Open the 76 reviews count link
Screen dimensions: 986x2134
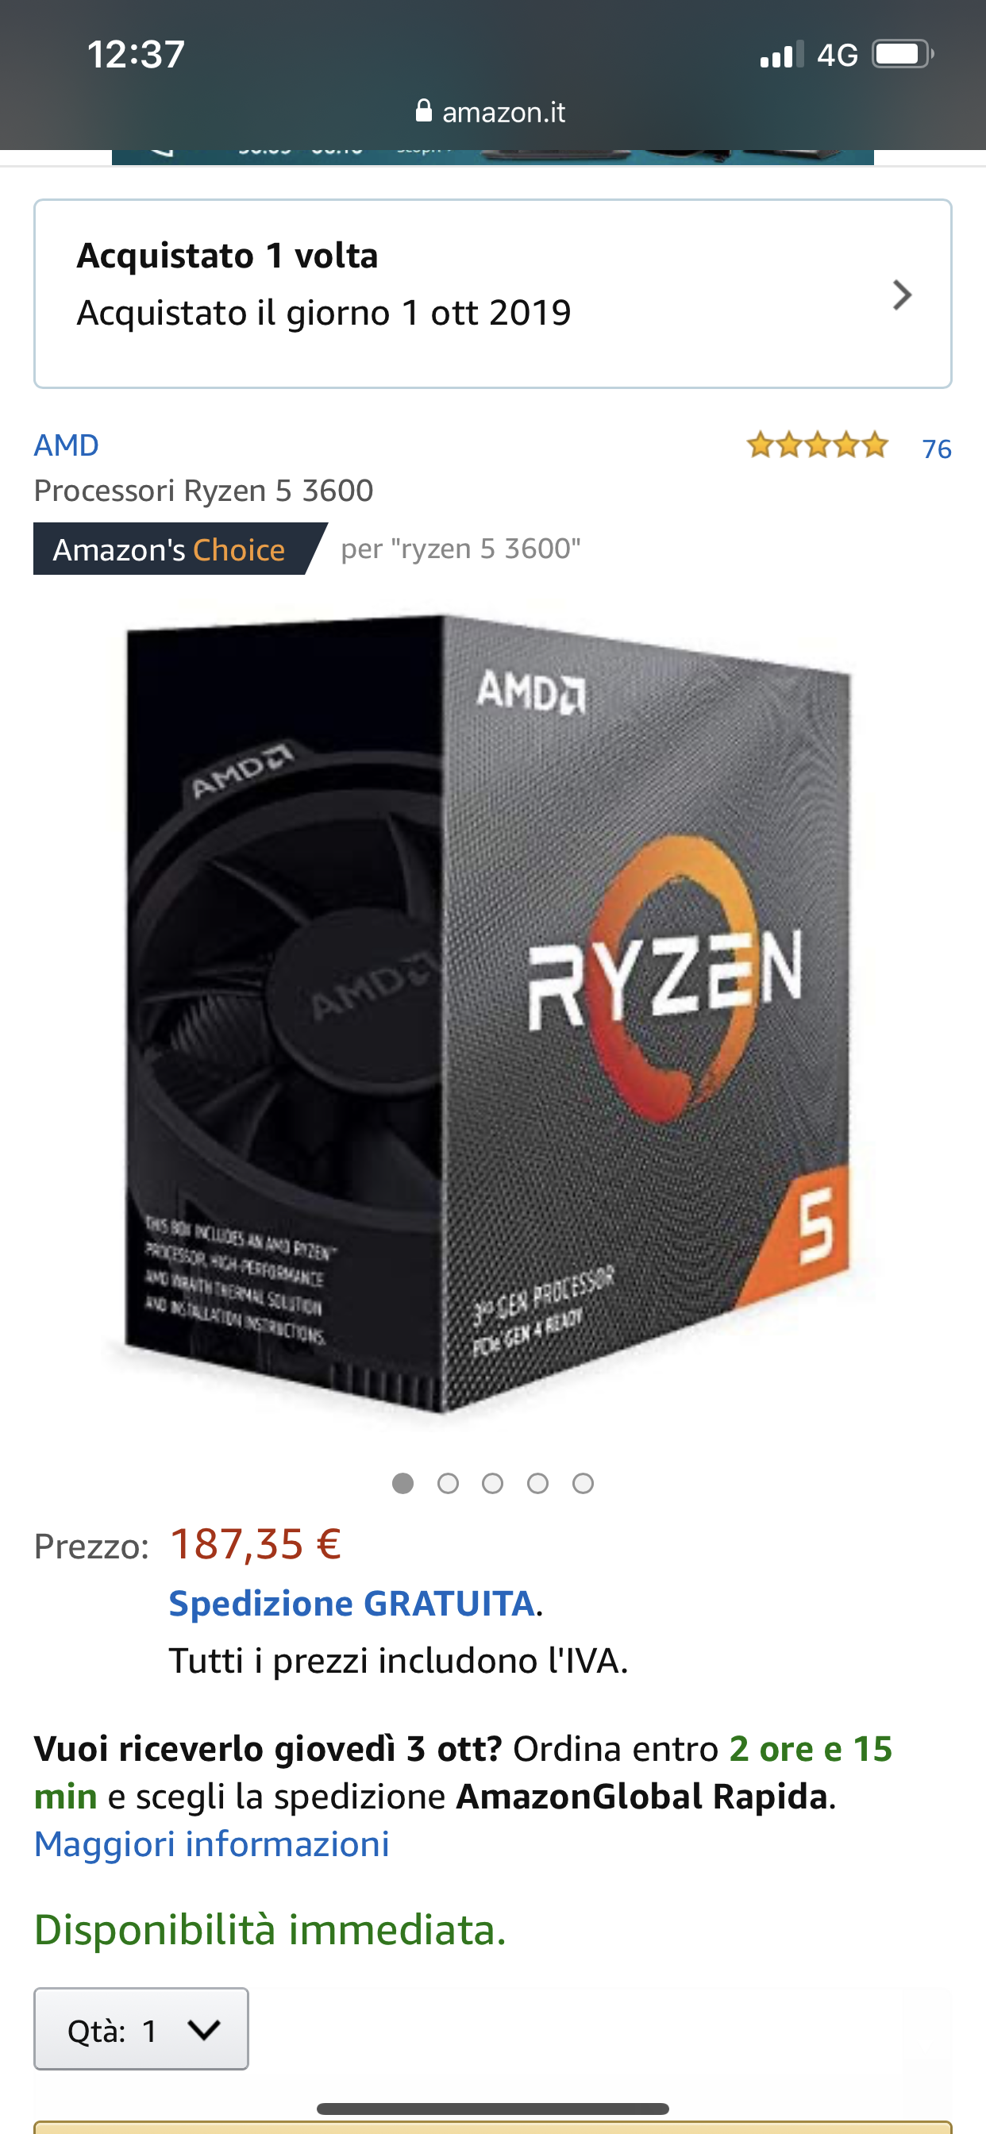click(936, 449)
